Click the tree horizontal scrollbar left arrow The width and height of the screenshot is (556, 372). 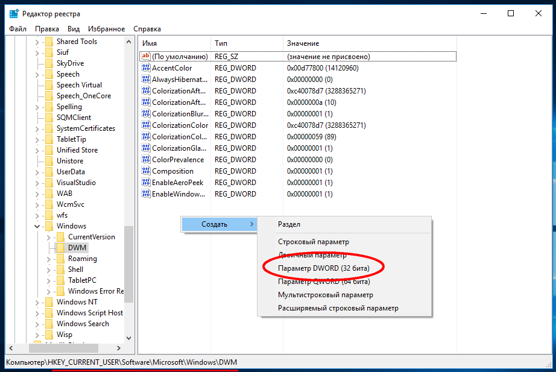point(11,348)
